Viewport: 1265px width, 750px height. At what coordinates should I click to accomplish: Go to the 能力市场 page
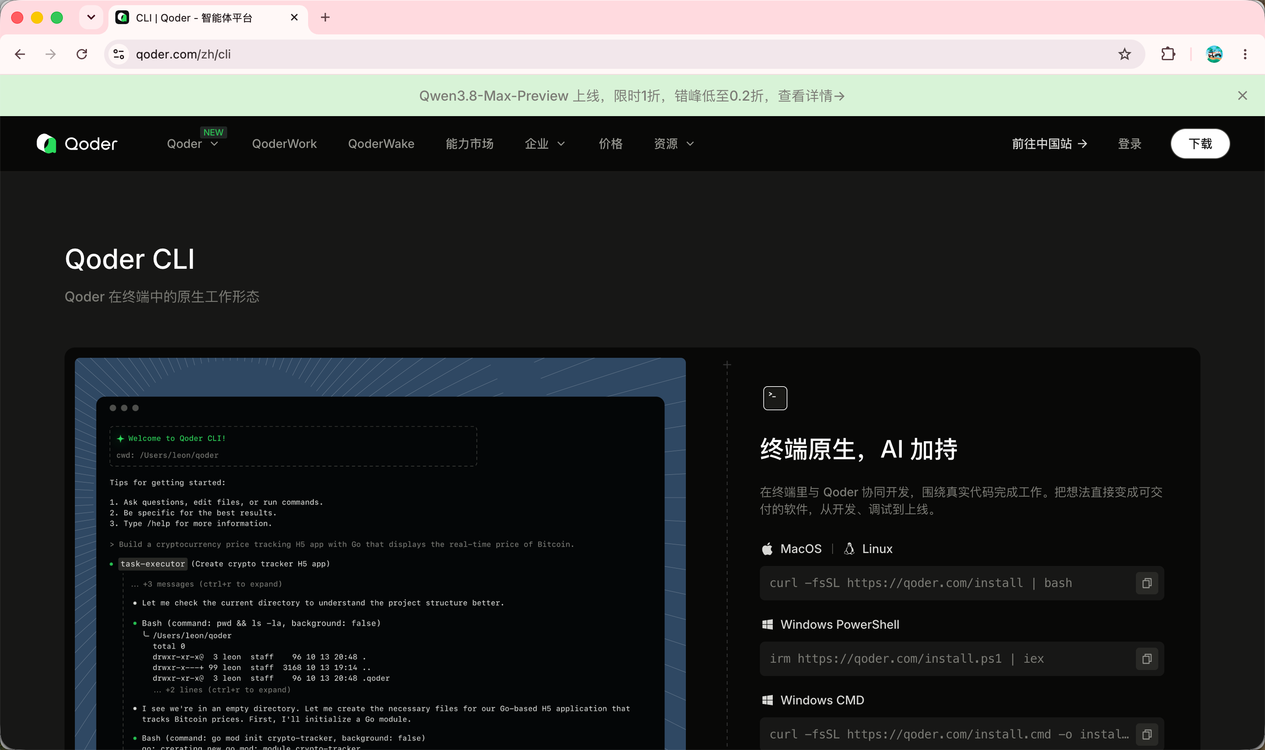pyautogui.click(x=470, y=144)
